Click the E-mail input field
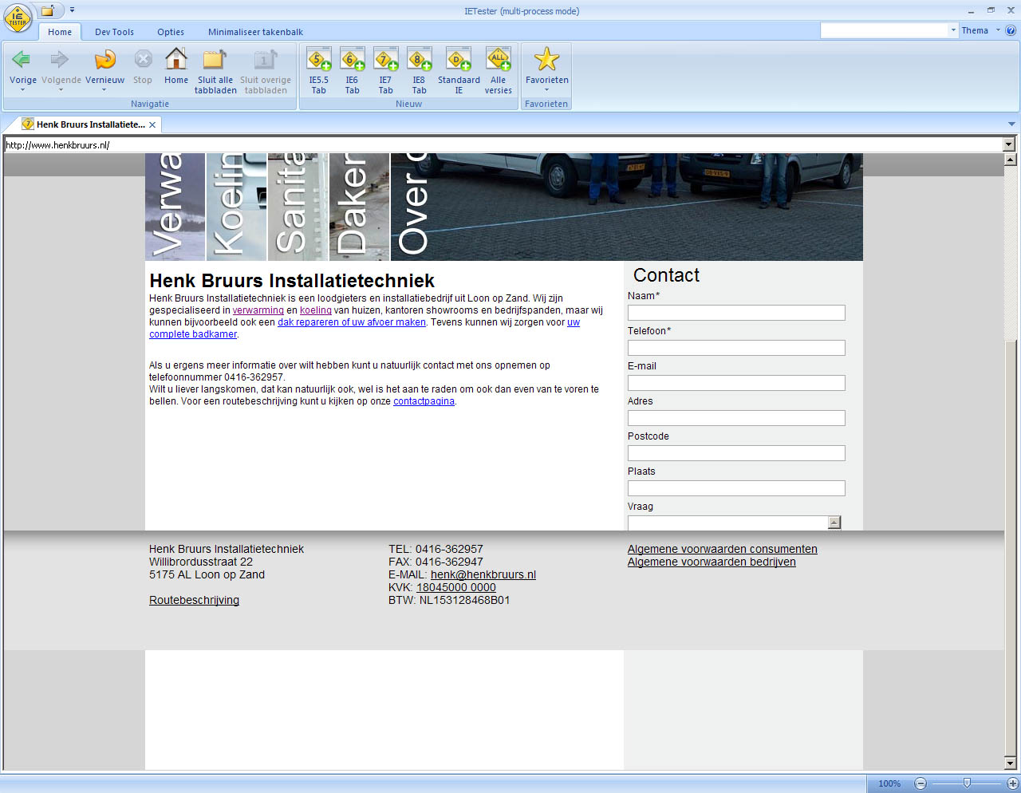The width and height of the screenshot is (1021, 793). pos(736,383)
